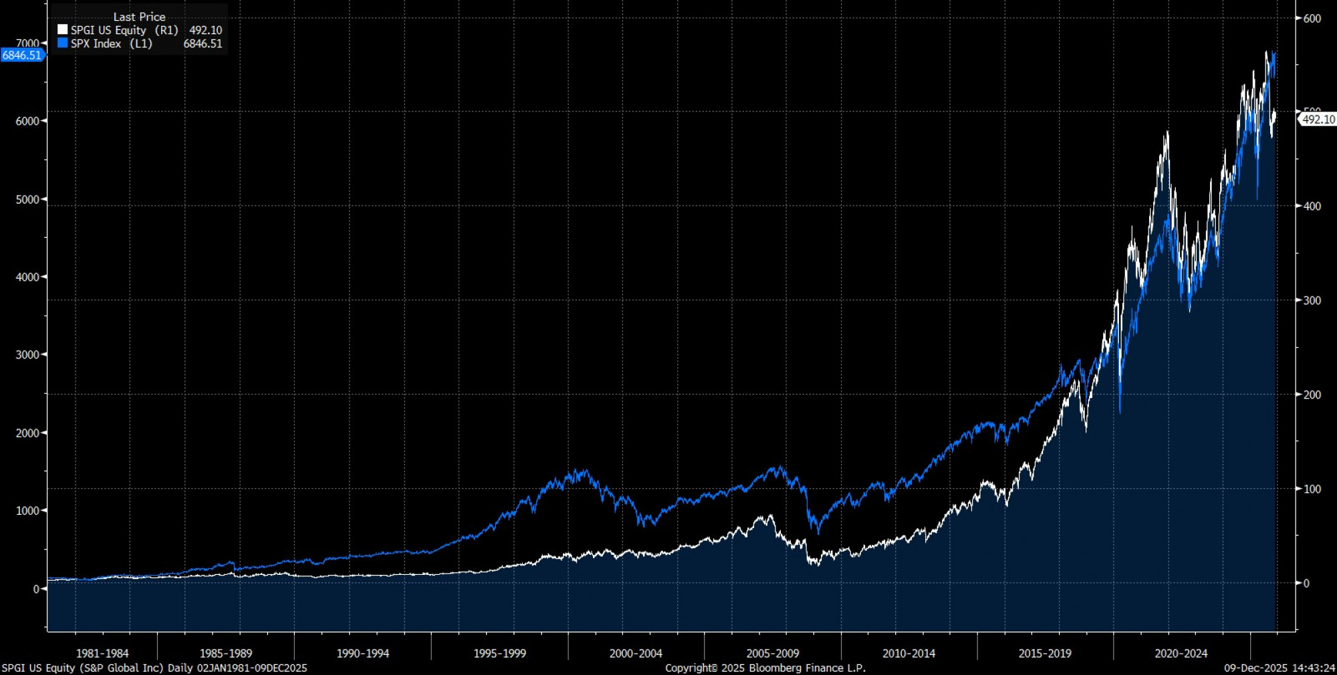This screenshot has width=1337, height=675.
Task: Select the SPX Index (L1) legend label
Action: point(111,43)
